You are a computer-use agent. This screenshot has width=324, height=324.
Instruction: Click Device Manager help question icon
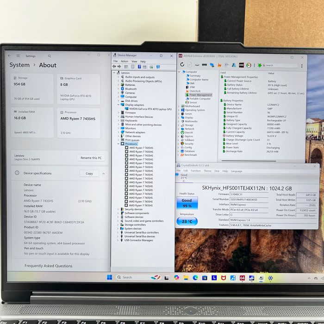(139, 67)
